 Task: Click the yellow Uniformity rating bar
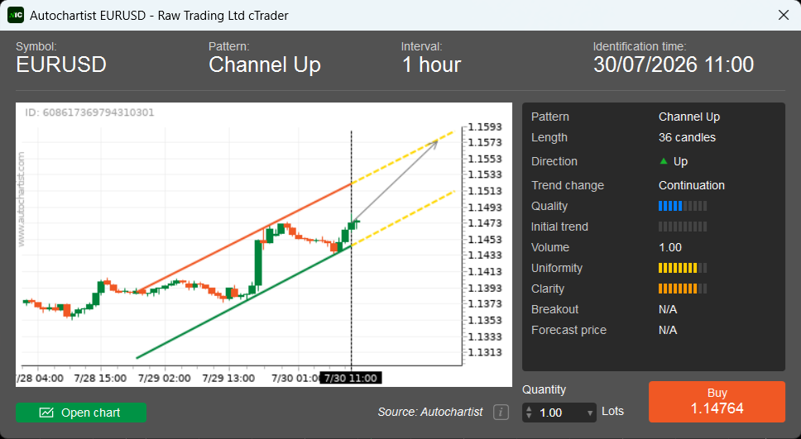683,268
